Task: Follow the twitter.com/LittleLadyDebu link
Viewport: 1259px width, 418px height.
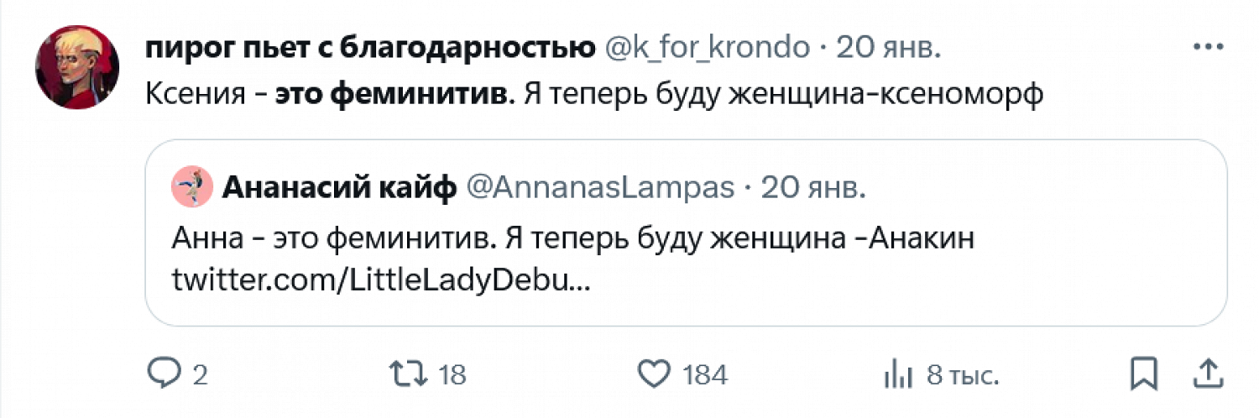Action: [x=380, y=280]
